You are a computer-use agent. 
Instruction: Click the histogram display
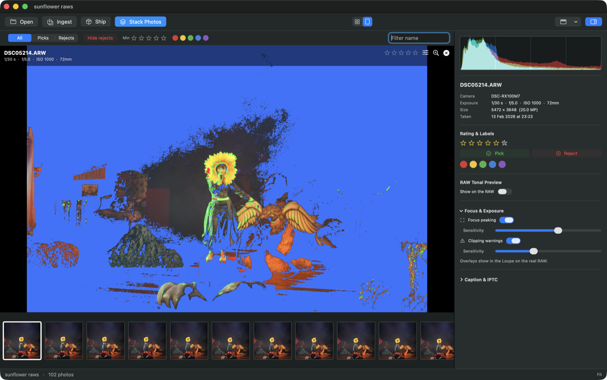531,53
